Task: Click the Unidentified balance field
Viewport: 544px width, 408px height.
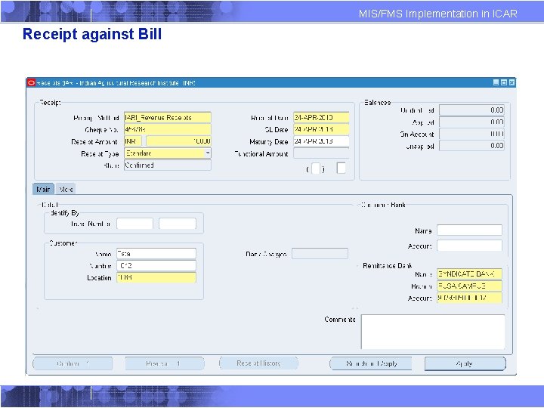Action: (471, 110)
